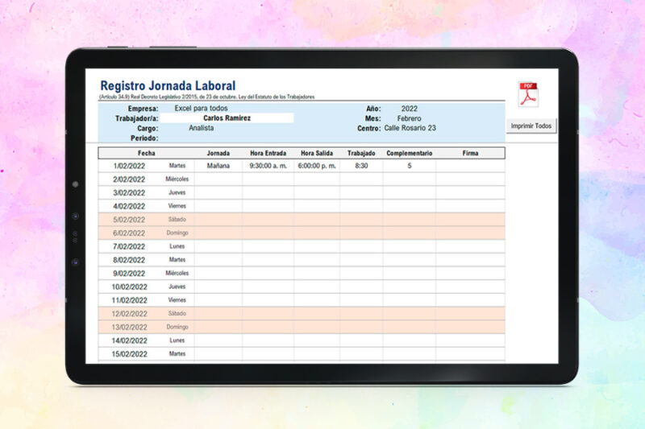The image size is (645, 429).
Task: Select the date cell 15/02/2022
Action: [x=129, y=354]
